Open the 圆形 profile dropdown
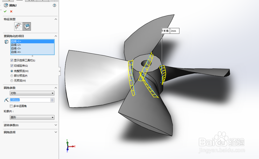The width and height of the screenshot is (259, 159). click(x=32, y=117)
